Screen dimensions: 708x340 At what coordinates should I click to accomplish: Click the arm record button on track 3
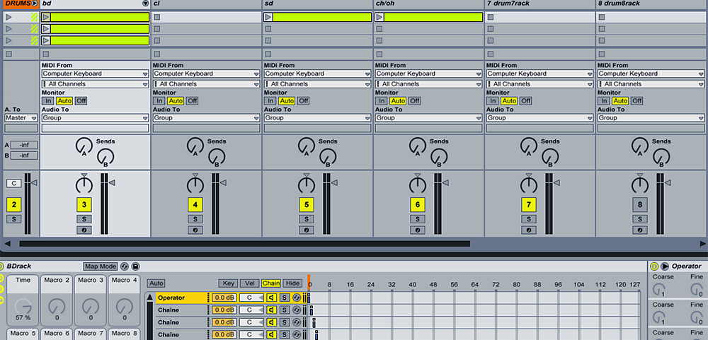click(x=84, y=230)
